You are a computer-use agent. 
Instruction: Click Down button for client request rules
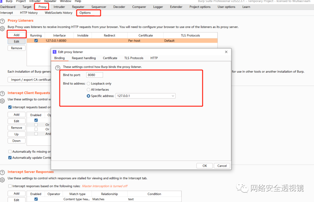[x=17, y=141]
